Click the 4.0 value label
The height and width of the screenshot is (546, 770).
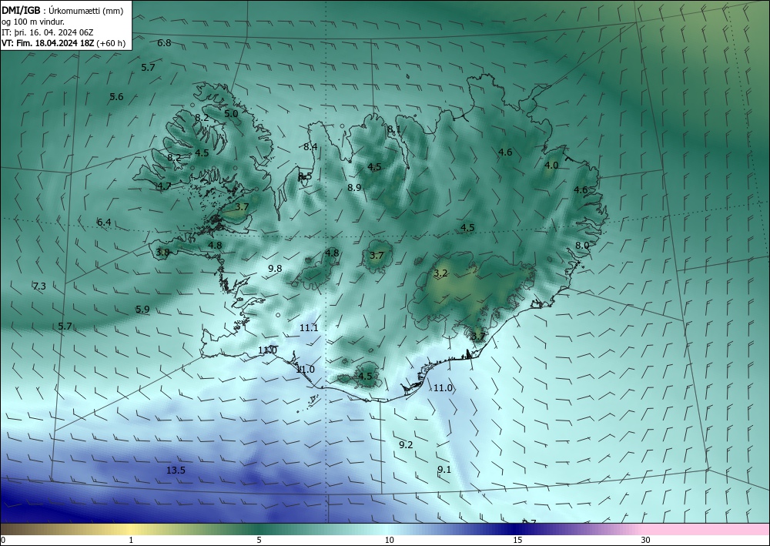[551, 166]
